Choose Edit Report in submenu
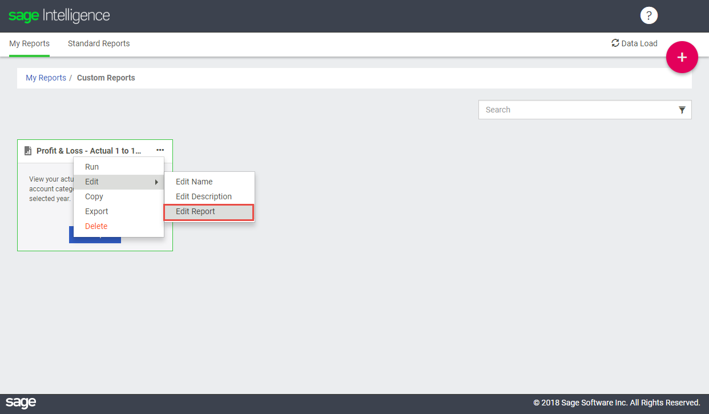 (209, 212)
